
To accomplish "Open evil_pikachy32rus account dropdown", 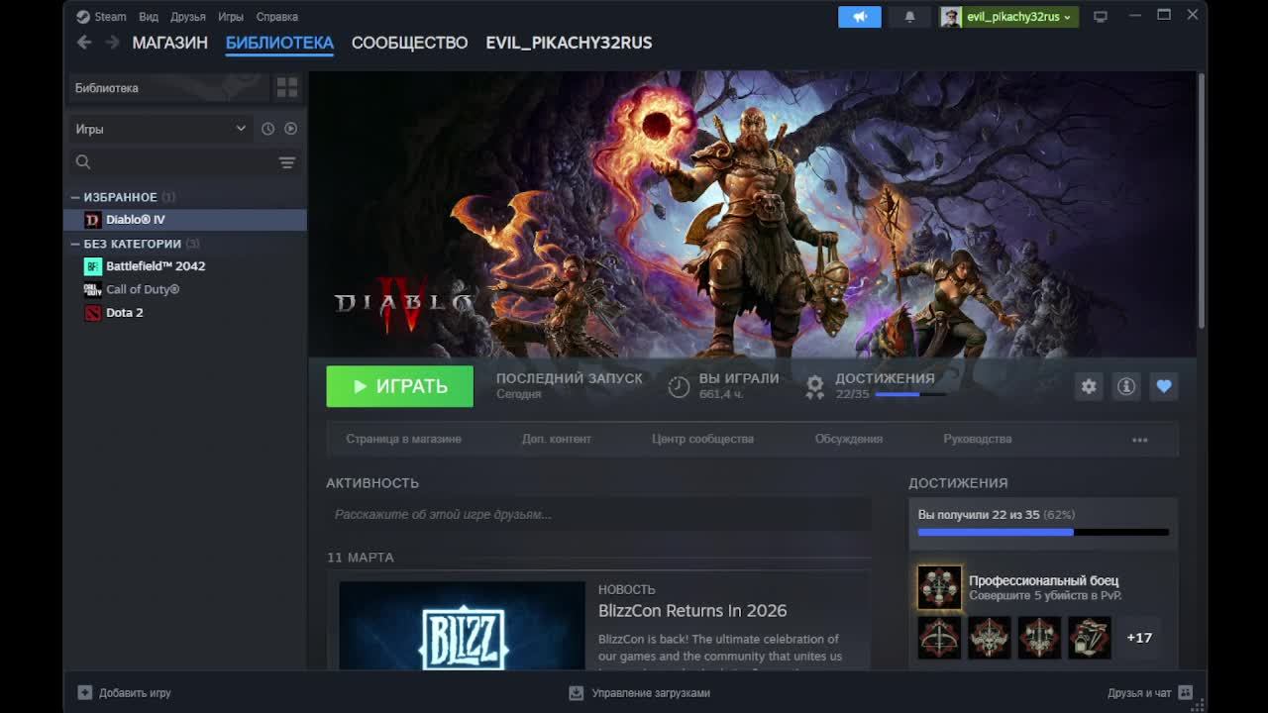I will click(1019, 17).
